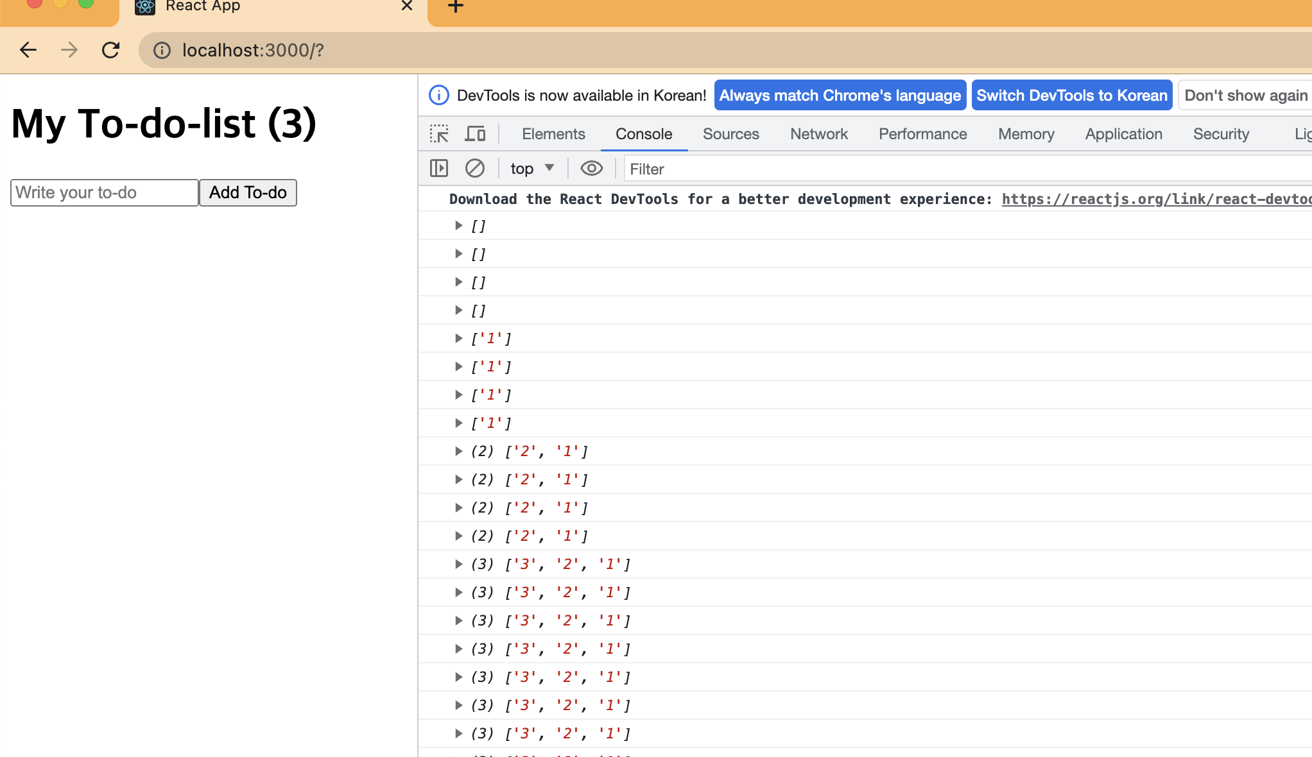Click the browser back arrow

pos(28,50)
